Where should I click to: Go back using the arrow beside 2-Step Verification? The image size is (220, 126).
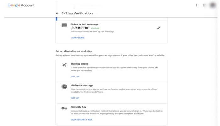coord(57,13)
